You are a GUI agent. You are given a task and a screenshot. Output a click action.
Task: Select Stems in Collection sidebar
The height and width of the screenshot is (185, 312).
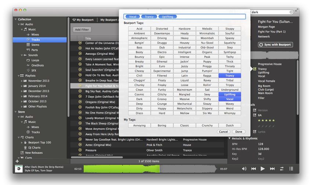(x=35, y=45)
